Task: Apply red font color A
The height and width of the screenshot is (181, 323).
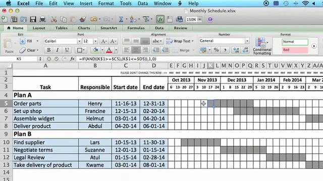Action: coord(109,50)
